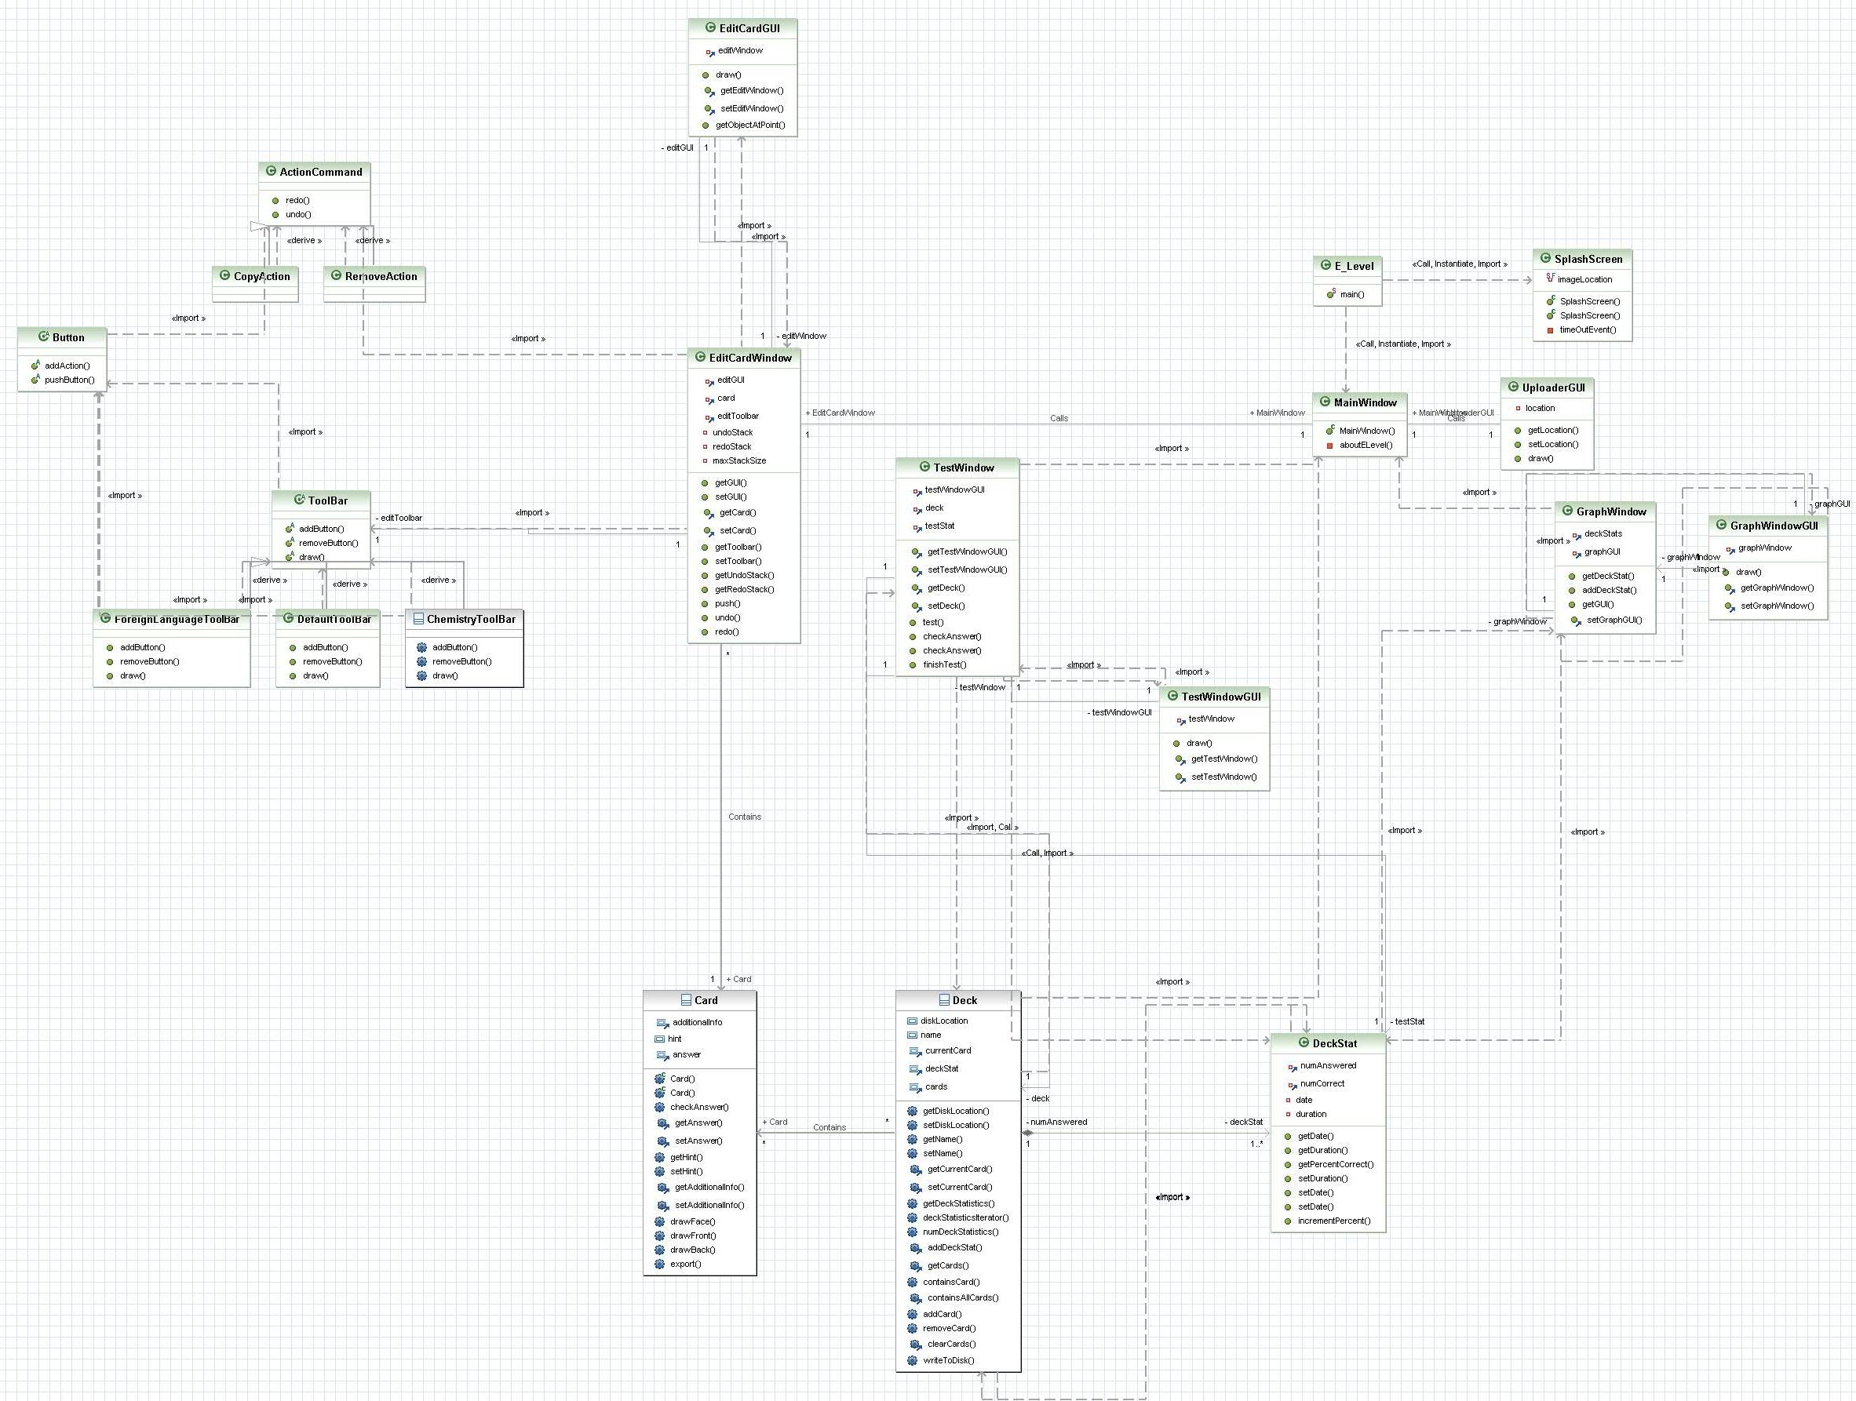Click the Card class header icon
Viewport: 1856px width, 1401px height.
tap(687, 1000)
